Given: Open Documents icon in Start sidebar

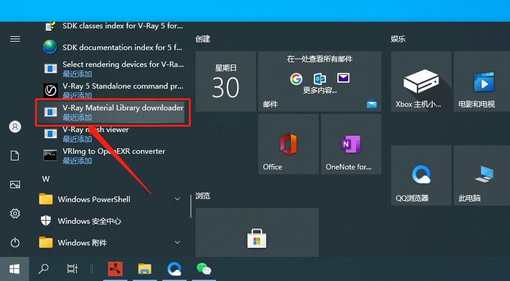Looking at the screenshot, I should [15, 156].
